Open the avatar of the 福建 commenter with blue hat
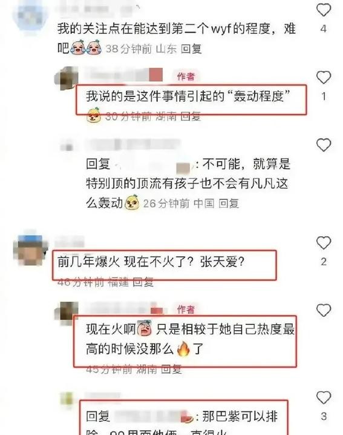Screen dimensions: 343x435 [30, 247]
